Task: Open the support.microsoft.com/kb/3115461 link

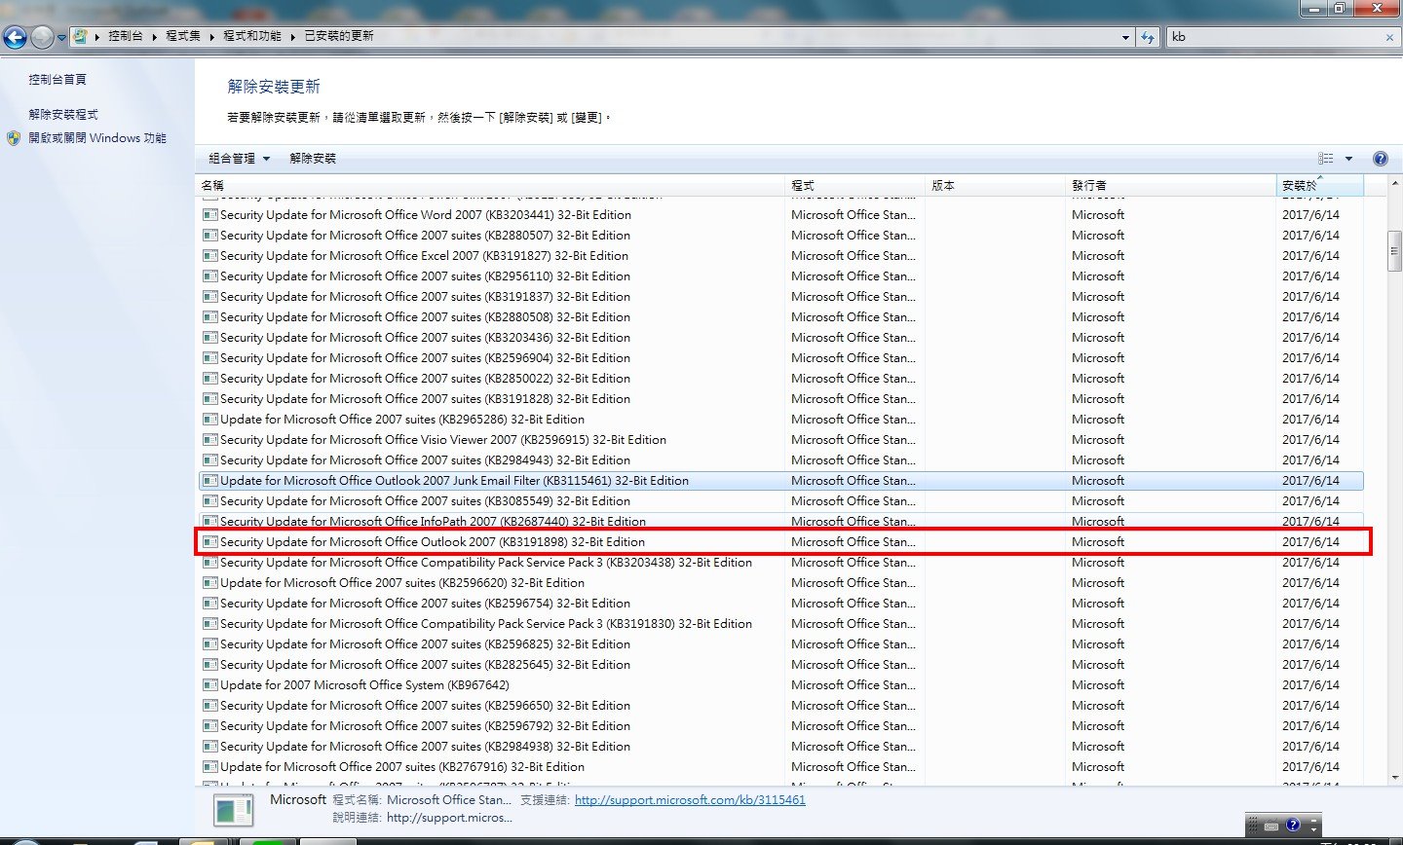Action: coord(690,799)
